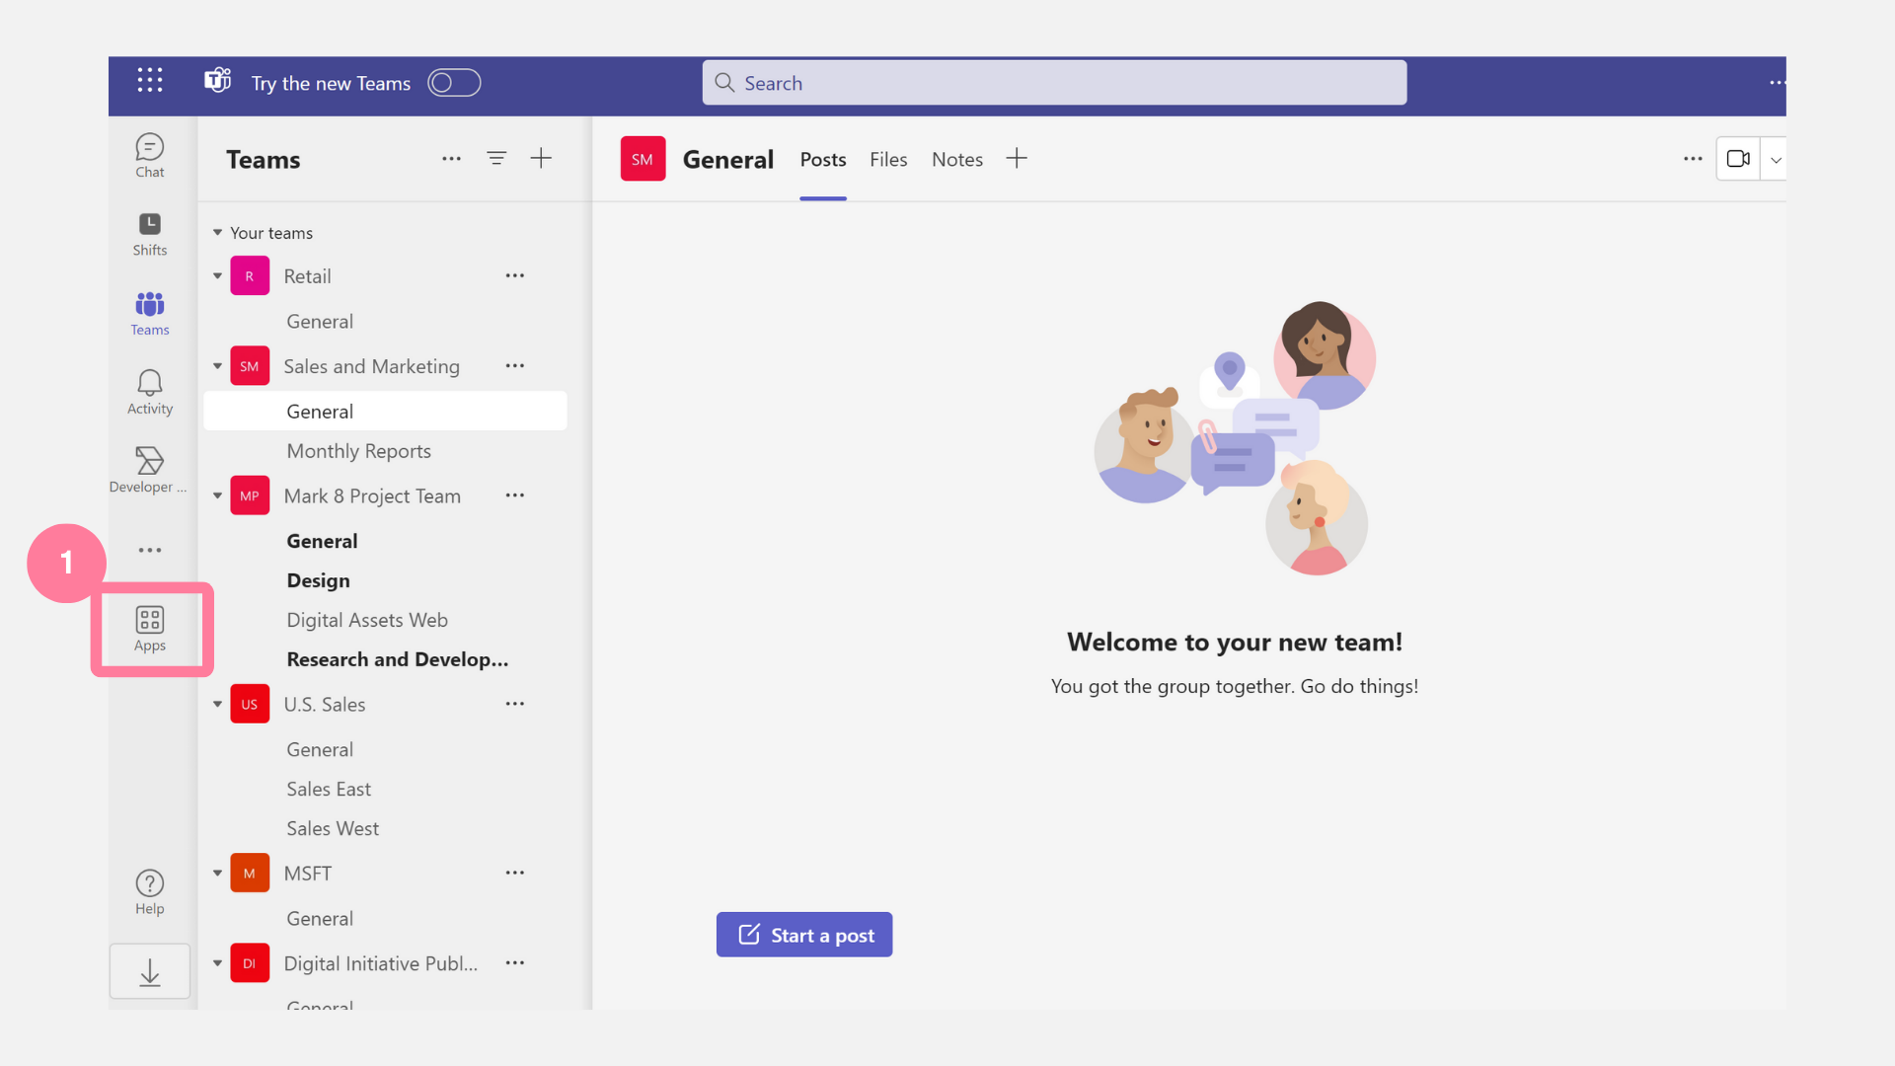This screenshot has width=1895, height=1066.
Task: Switch to the Files tab
Action: pyautogui.click(x=887, y=160)
